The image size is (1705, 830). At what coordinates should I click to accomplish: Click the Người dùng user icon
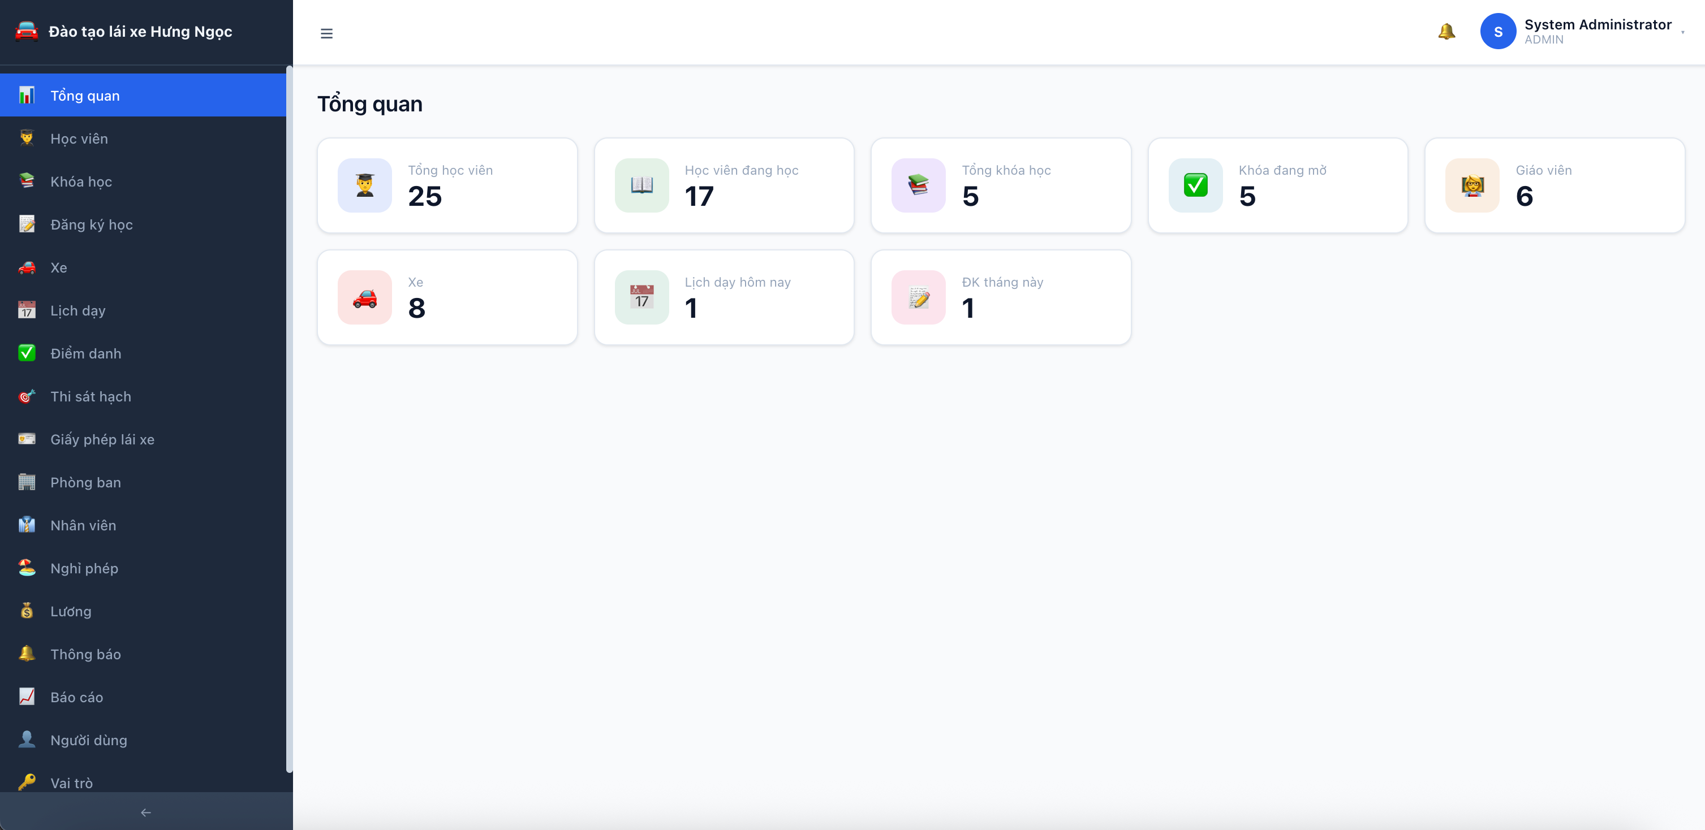27,740
